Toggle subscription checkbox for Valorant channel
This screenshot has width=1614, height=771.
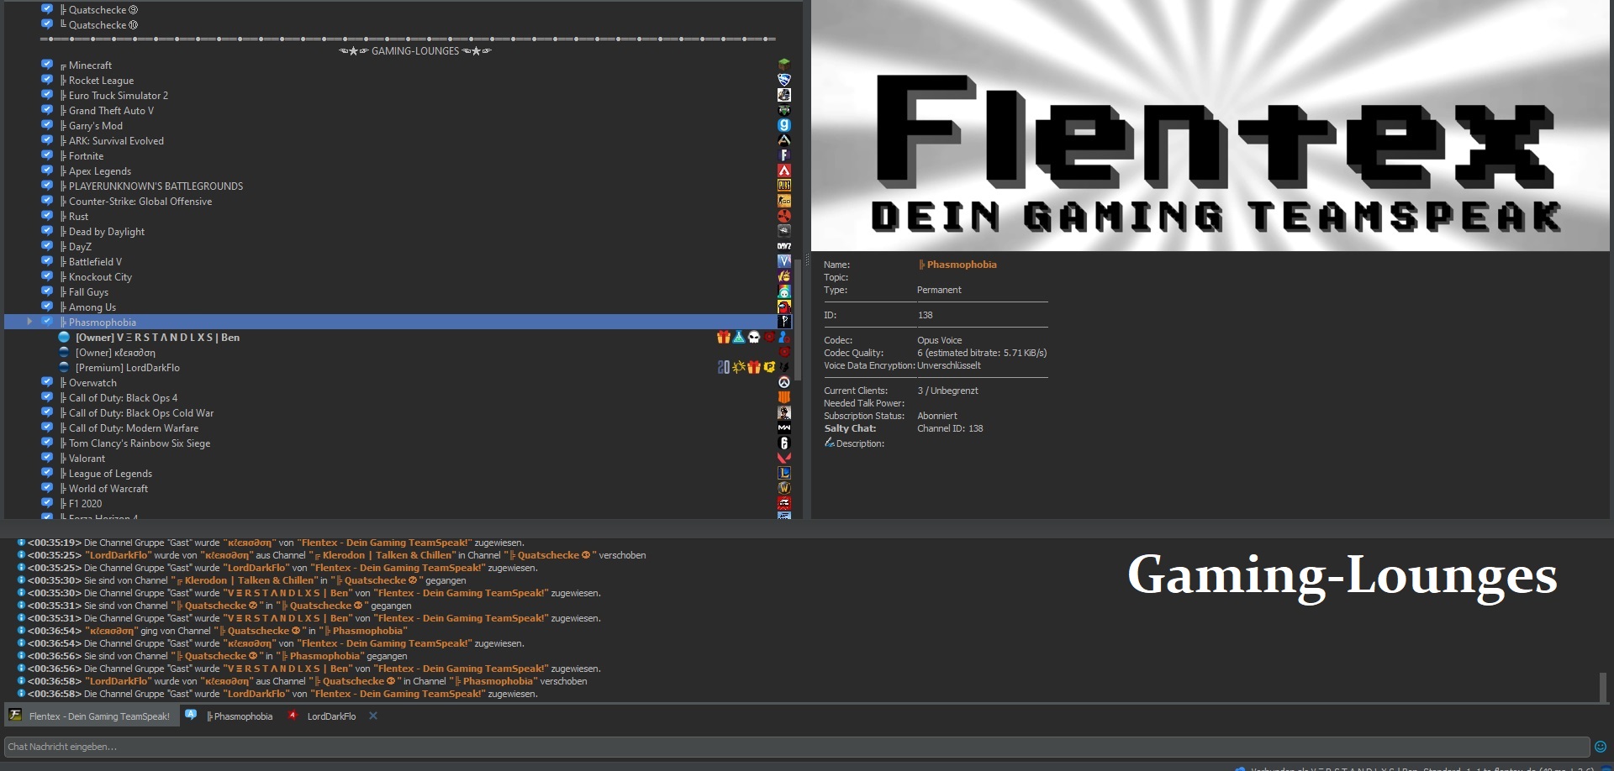coord(47,458)
